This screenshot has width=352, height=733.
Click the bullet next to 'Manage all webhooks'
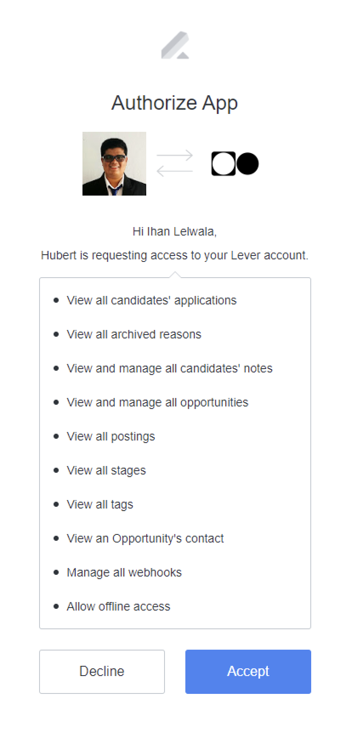pyautogui.click(x=57, y=572)
